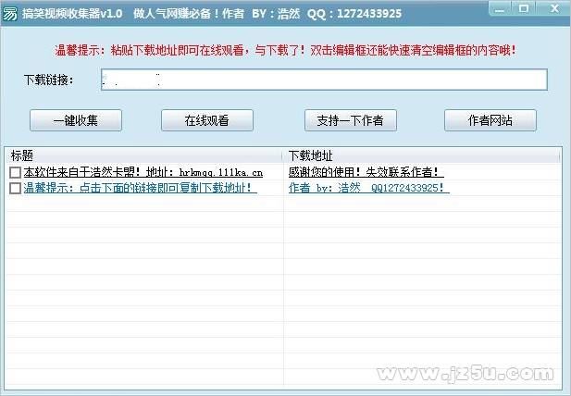Click 作者 by:浩然 QQ1272433925 cell
Image resolution: width=571 pixels, height=396 pixels.
(x=369, y=188)
